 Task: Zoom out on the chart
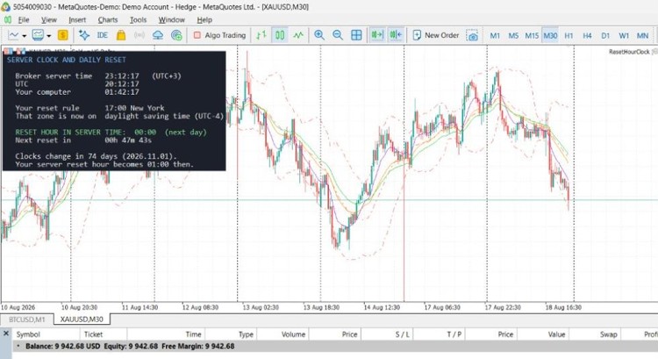pos(338,35)
